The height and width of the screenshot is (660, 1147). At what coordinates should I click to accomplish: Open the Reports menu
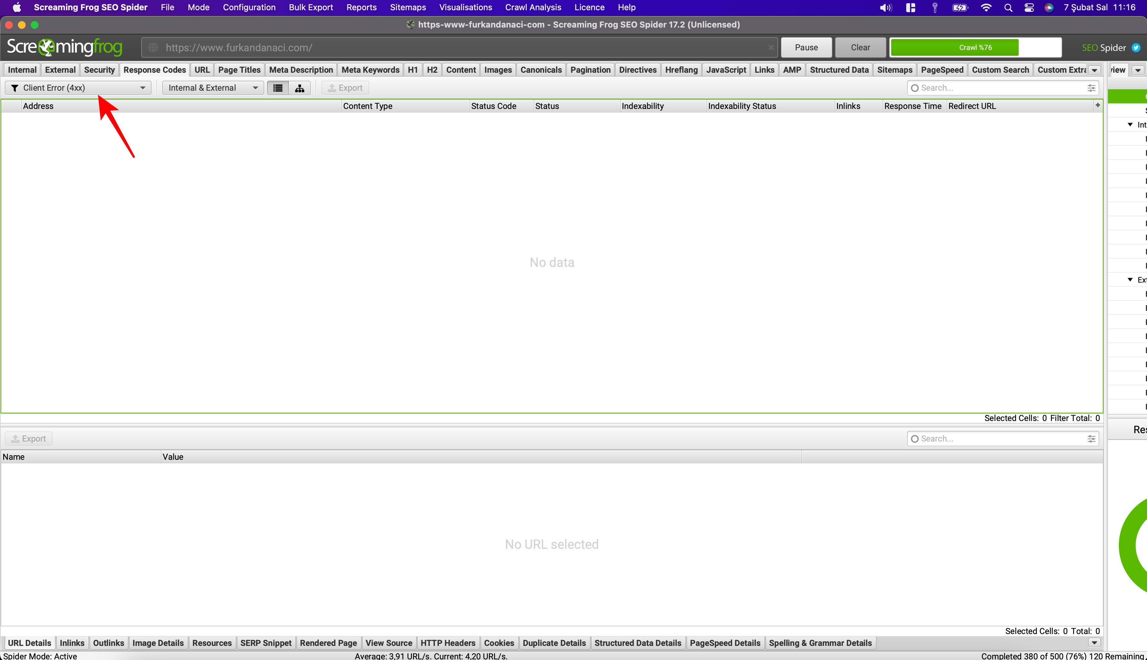click(361, 7)
